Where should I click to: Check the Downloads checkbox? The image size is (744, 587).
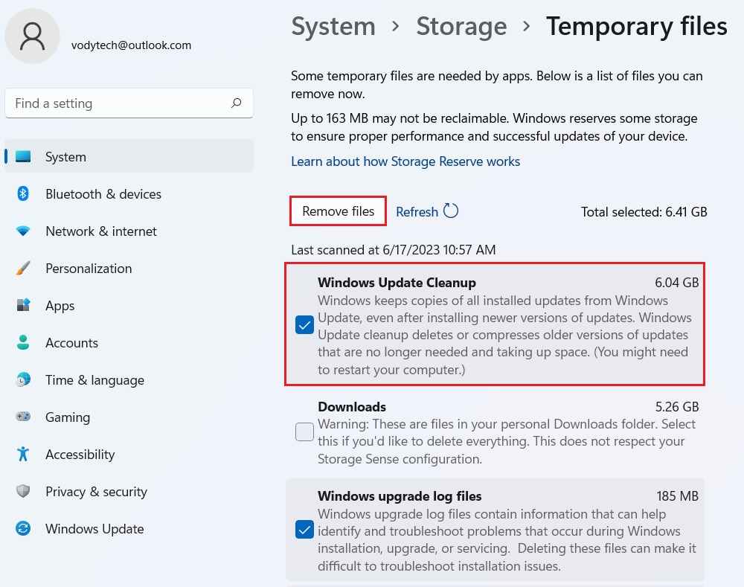click(x=304, y=432)
